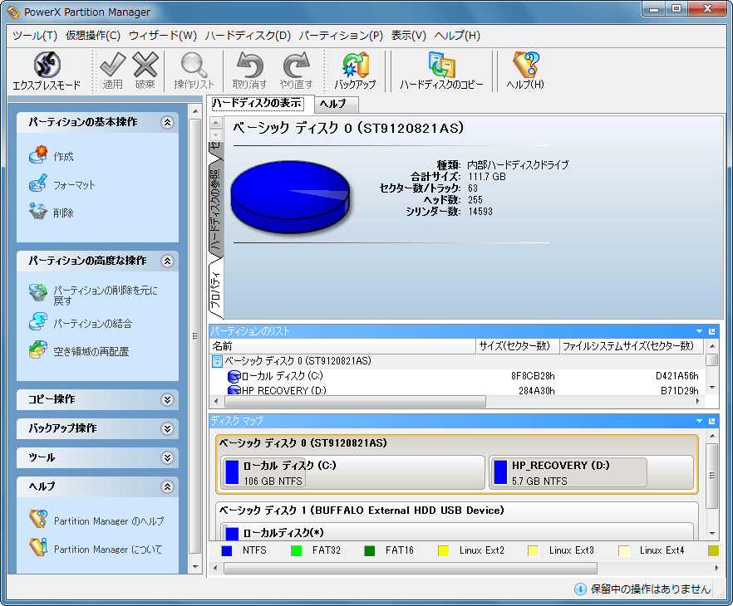This screenshot has width=733, height=606.
Task: Collapse the ヘルプ sidebar section
Action: coord(167,487)
